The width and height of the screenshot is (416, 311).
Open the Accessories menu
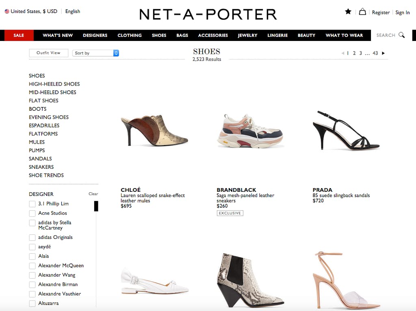click(213, 35)
